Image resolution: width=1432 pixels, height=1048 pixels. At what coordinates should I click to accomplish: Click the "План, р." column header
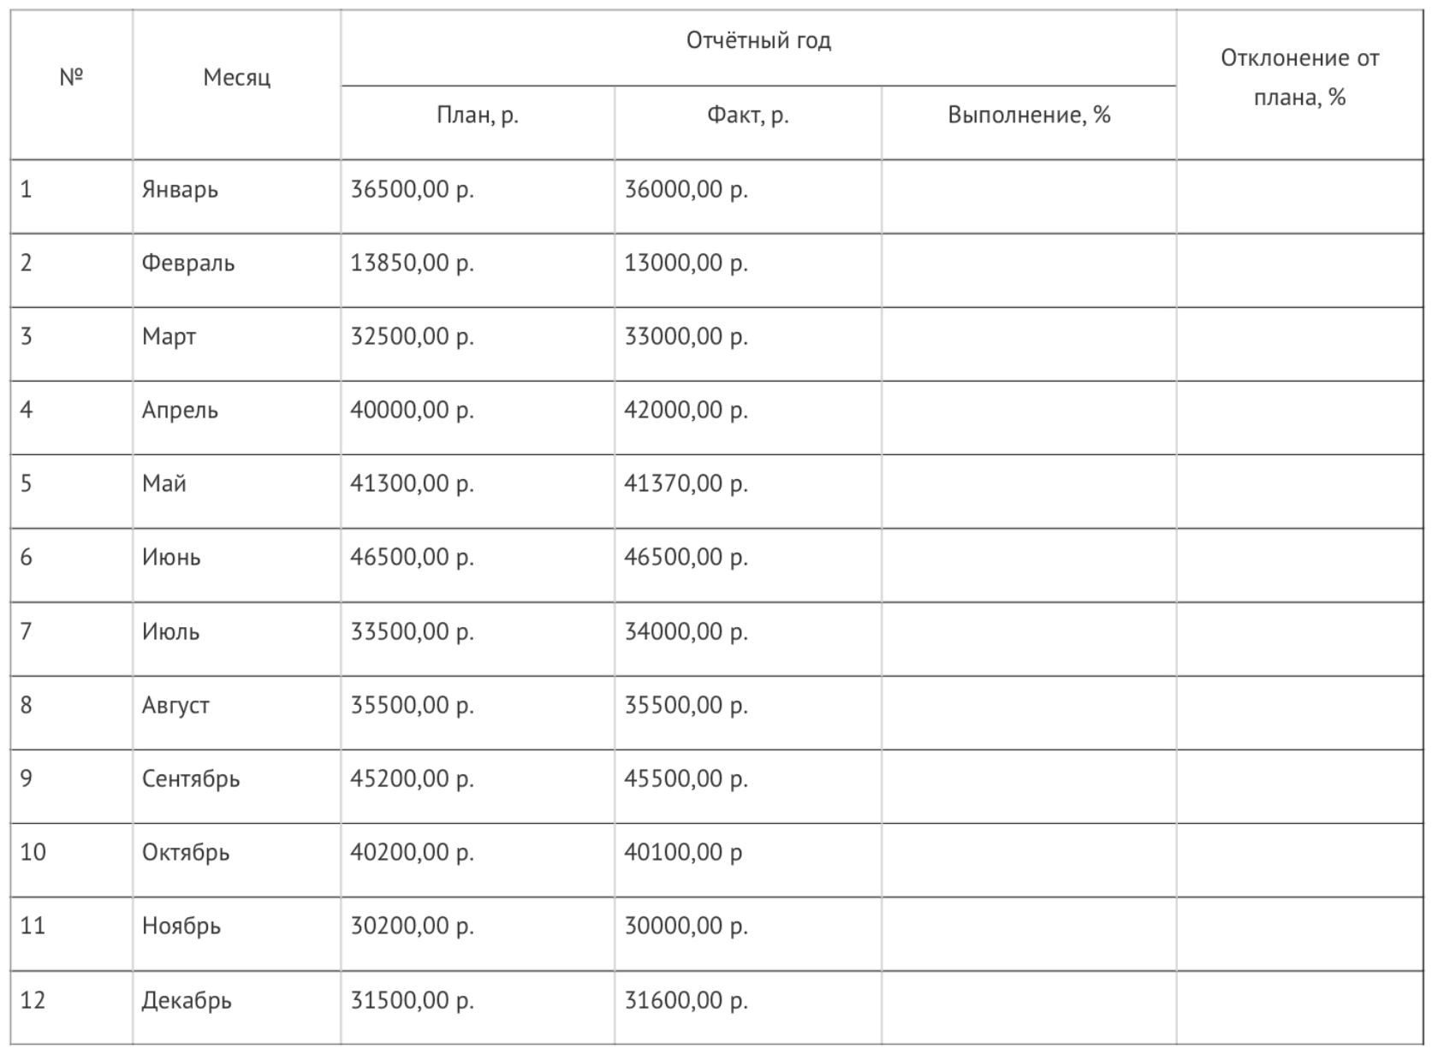478,115
